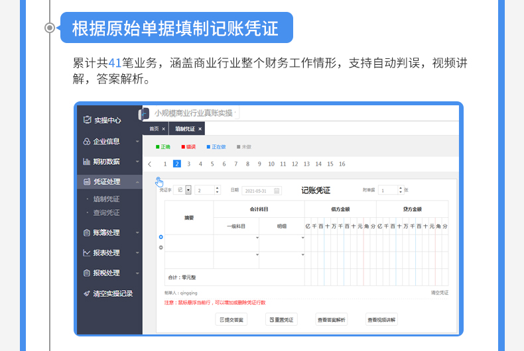Click the 附单据 number field

coord(391,190)
